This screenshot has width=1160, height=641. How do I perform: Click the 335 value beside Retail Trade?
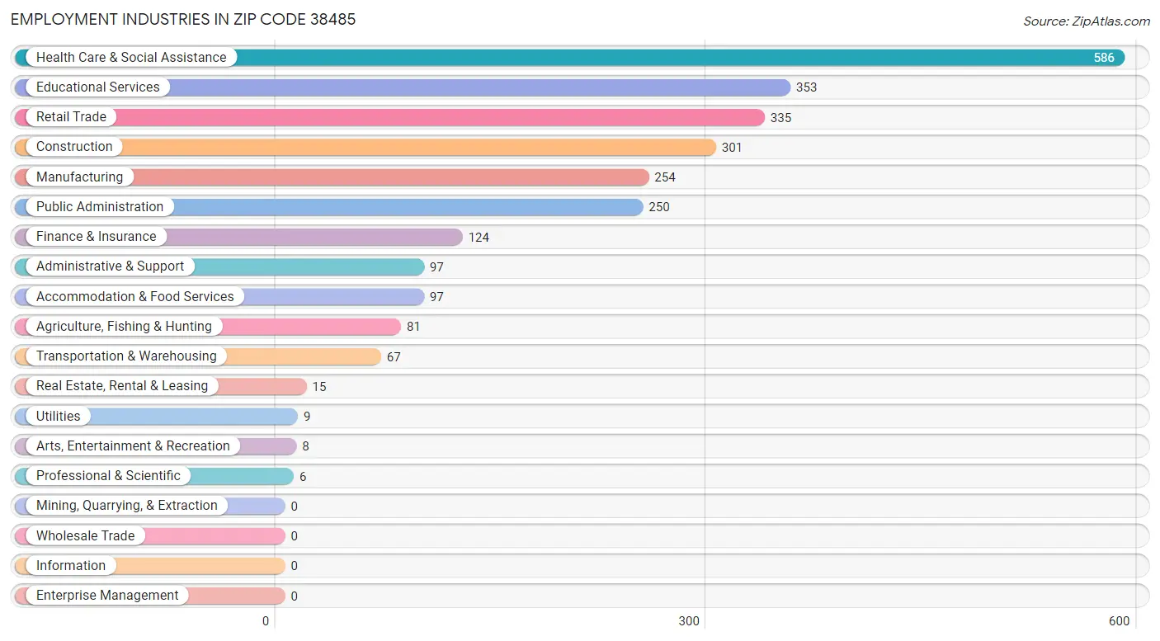pyautogui.click(x=780, y=118)
